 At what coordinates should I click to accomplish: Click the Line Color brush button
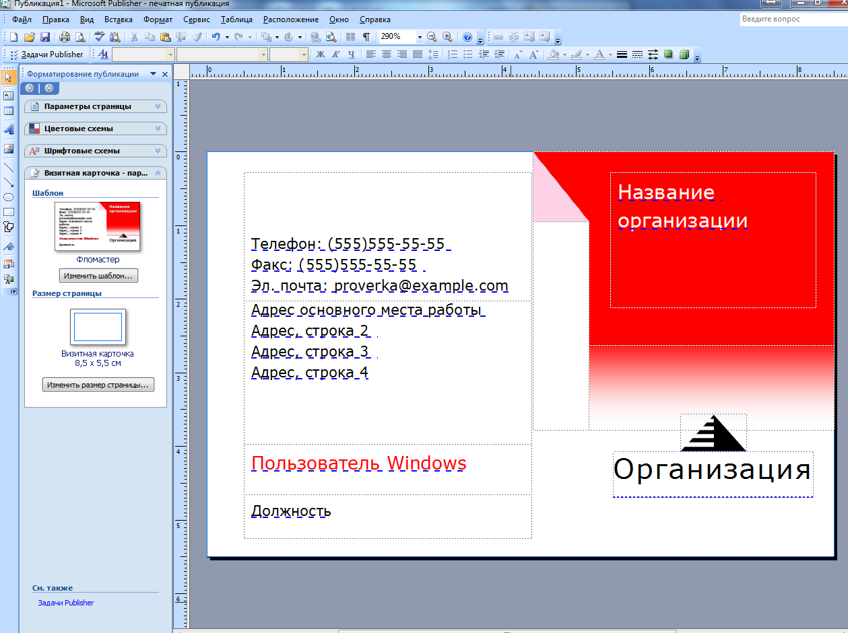pyautogui.click(x=577, y=54)
